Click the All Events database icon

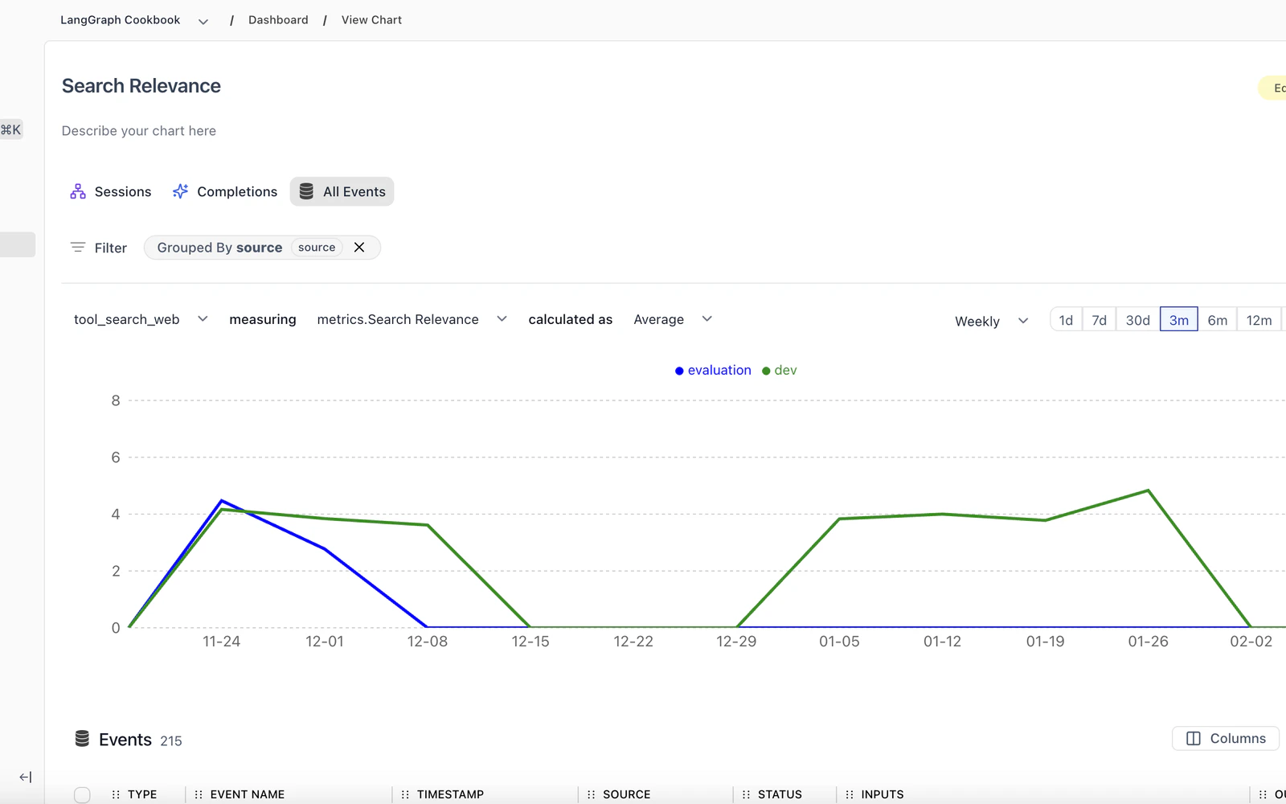tap(306, 191)
